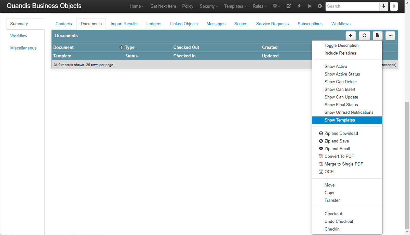This screenshot has height=235, width=410.
Task: Open the Import Results tab
Action: click(124, 24)
